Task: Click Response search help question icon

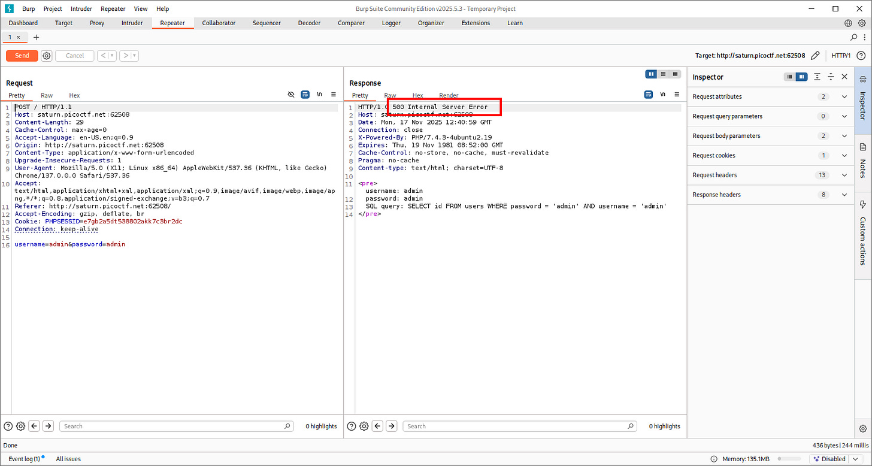Action: 352,426
